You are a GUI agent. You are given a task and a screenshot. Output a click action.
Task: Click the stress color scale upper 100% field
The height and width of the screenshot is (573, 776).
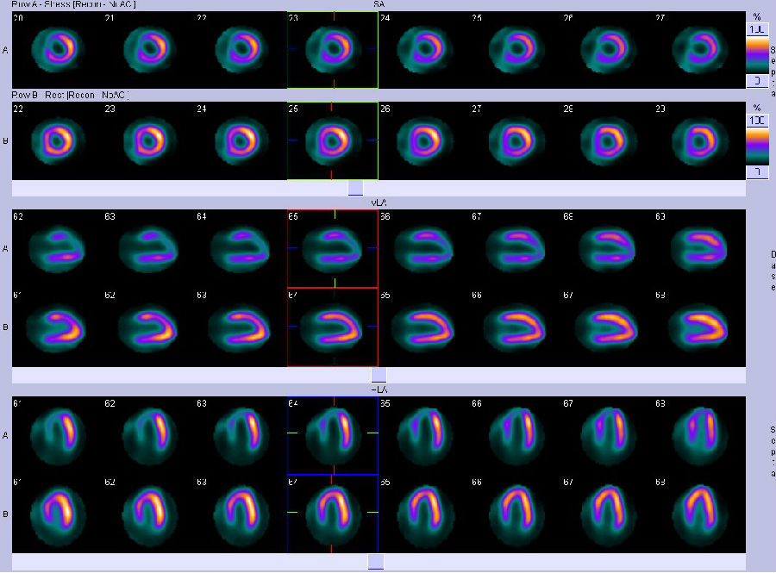(x=756, y=29)
